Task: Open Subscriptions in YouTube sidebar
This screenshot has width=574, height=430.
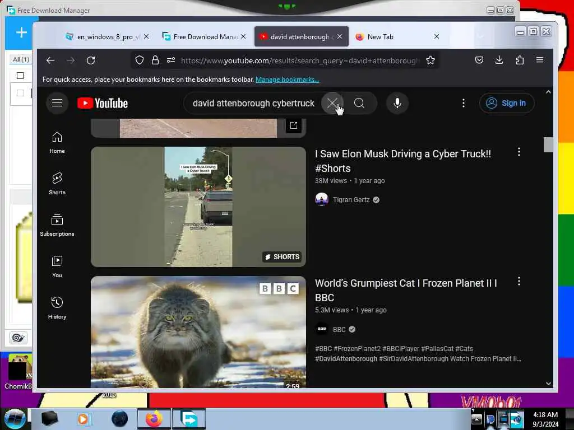Action: tap(57, 225)
